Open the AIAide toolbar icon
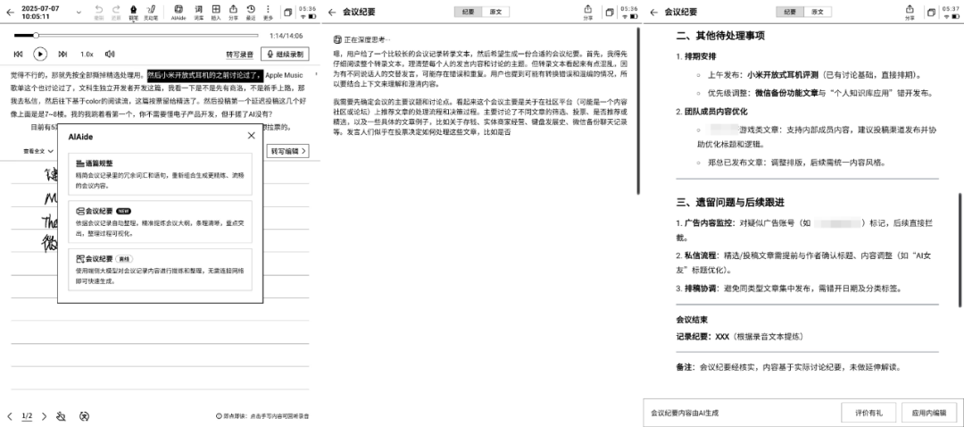This screenshot has height=427, width=964. tap(179, 12)
